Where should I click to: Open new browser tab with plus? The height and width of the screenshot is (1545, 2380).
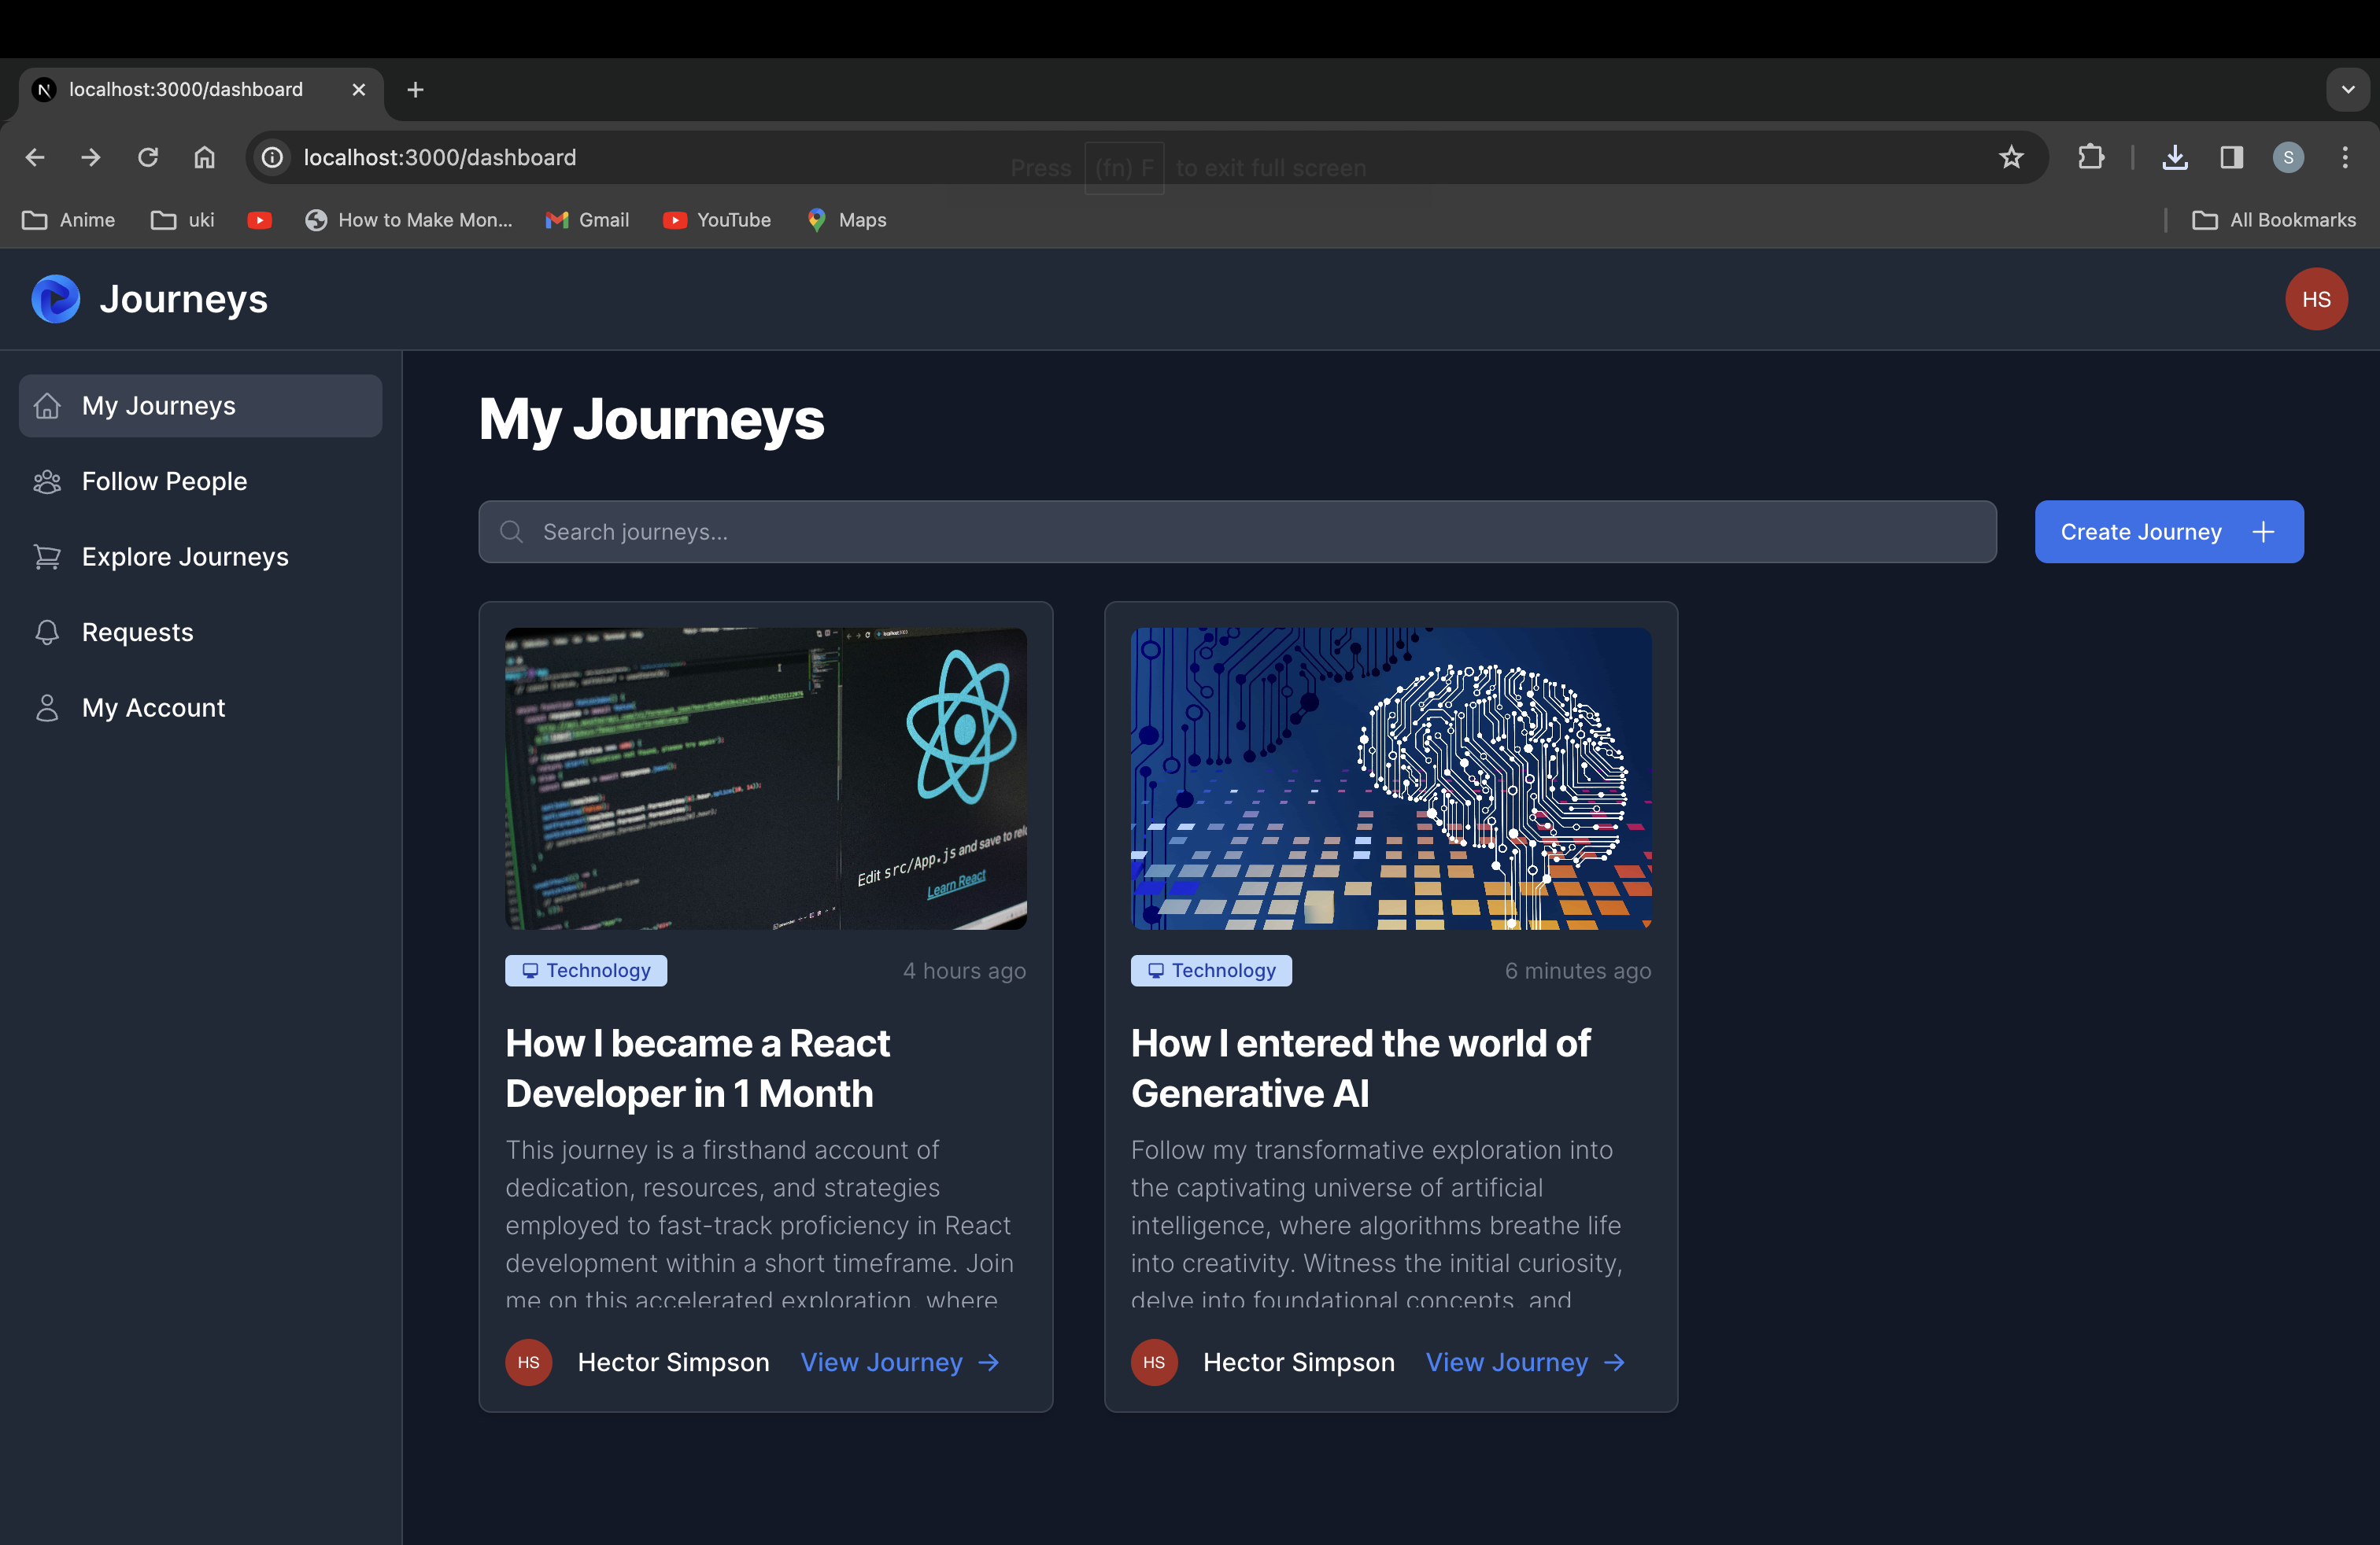pyautogui.click(x=415, y=90)
